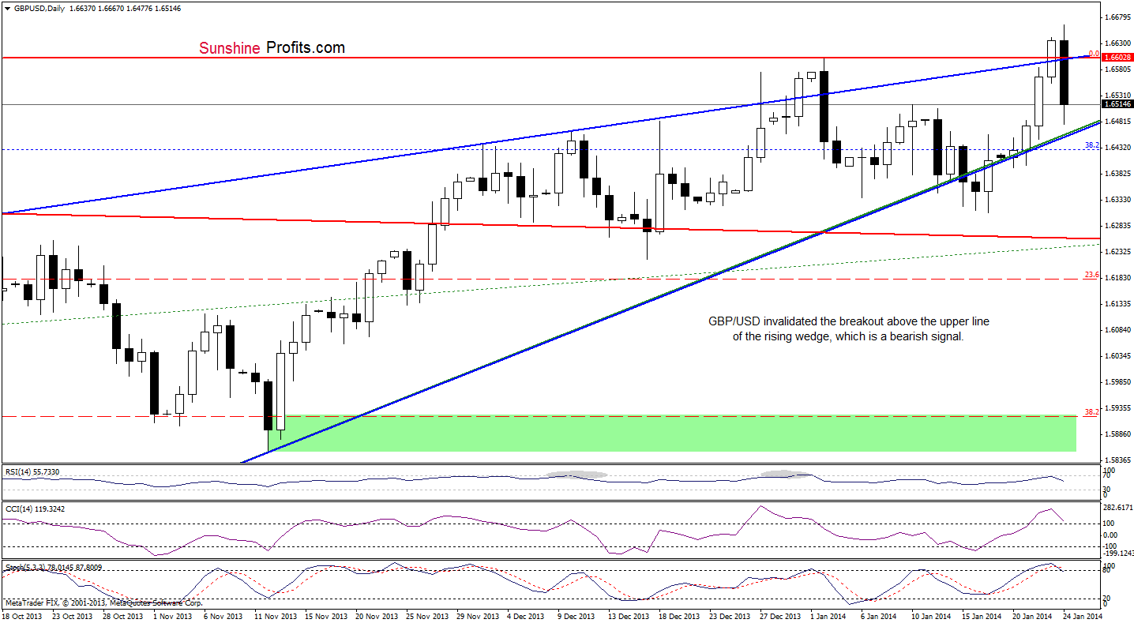Select the blue 38.2 Fibonacci label
1134x623 pixels.
tap(1092, 145)
